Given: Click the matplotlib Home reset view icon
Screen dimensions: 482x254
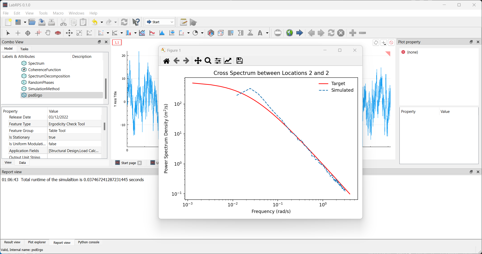Looking at the screenshot, I should coord(166,61).
